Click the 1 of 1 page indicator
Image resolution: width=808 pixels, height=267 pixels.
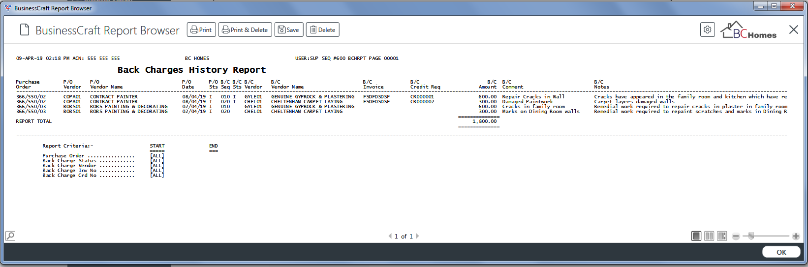point(404,237)
